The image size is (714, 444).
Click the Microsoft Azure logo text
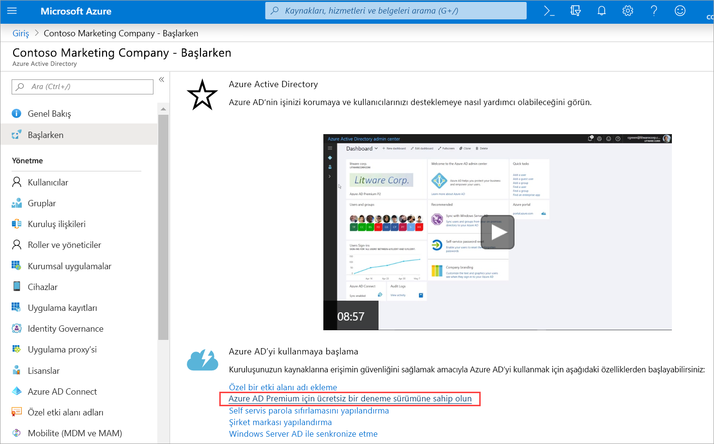[76, 11]
